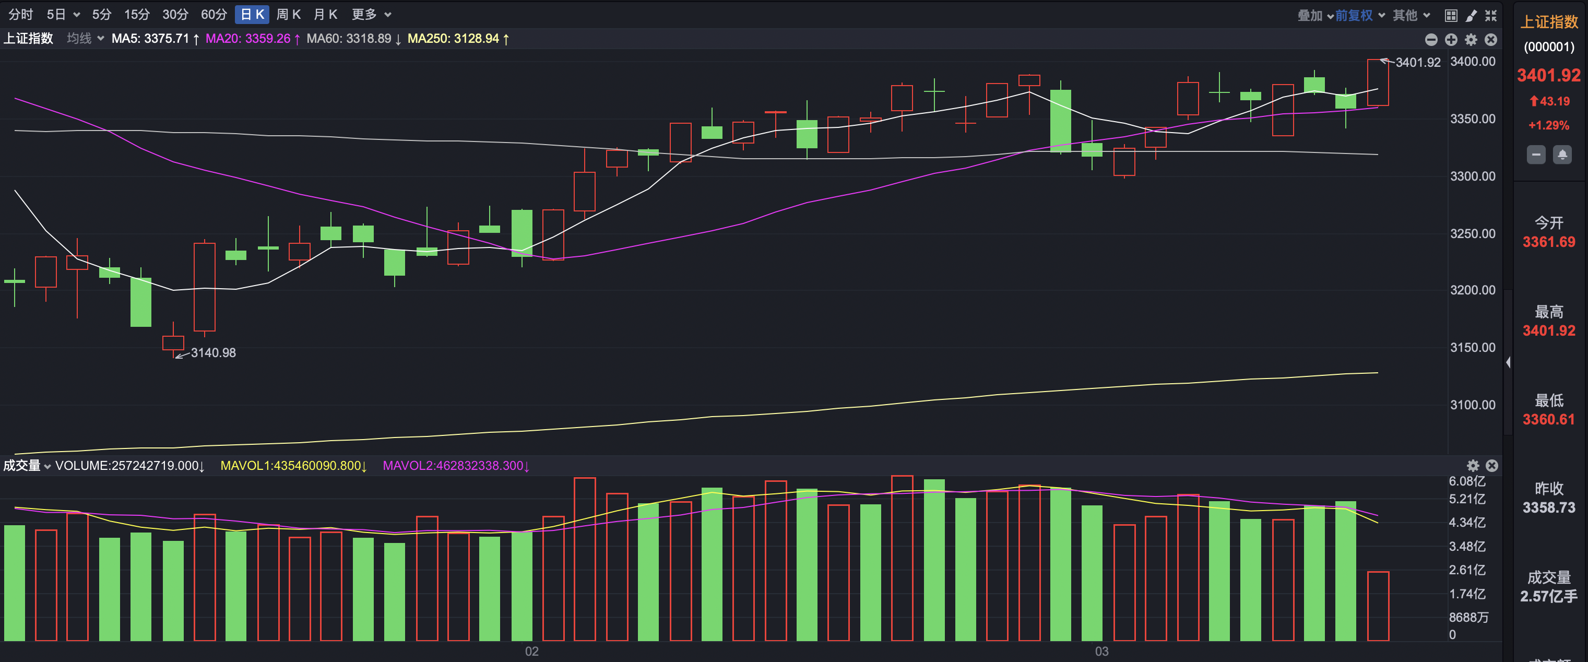Open volume panel settings gear
Image resolution: width=1588 pixels, height=662 pixels.
point(1473,465)
